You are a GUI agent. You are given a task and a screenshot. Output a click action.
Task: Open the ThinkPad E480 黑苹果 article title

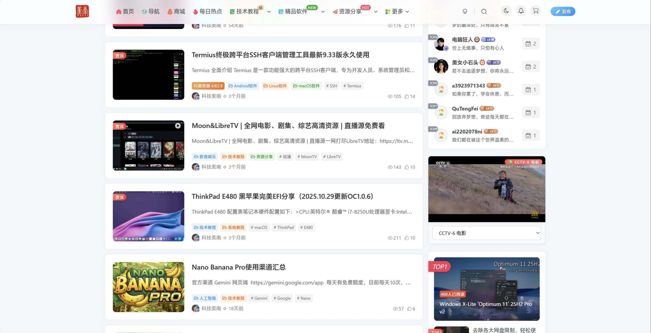(282, 196)
